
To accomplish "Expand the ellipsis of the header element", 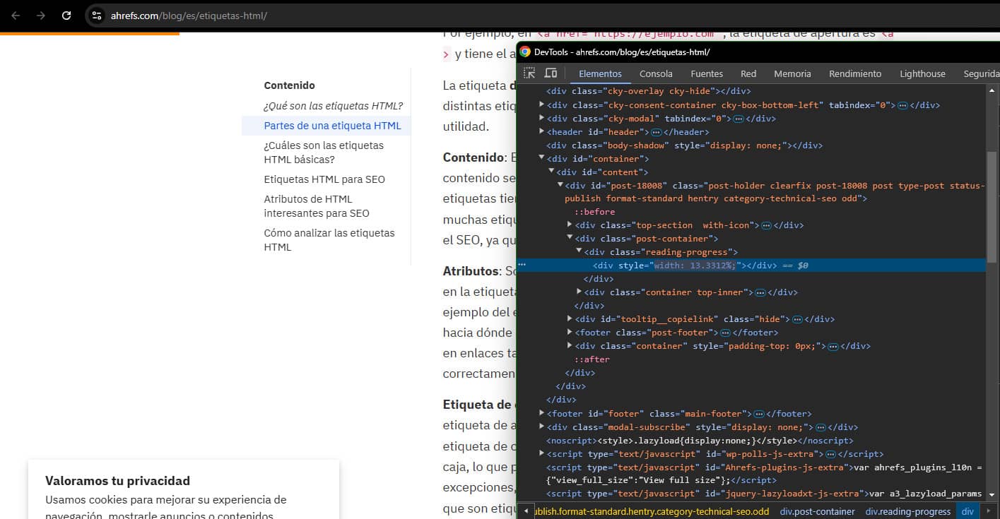I will coord(656,132).
